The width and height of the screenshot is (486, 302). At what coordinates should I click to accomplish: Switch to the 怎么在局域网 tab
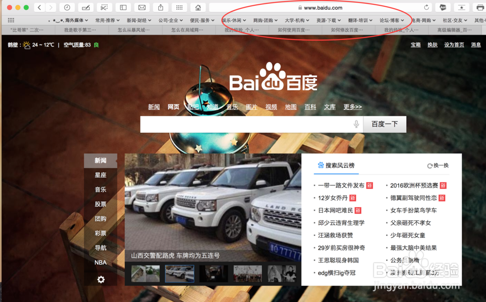tap(189, 30)
